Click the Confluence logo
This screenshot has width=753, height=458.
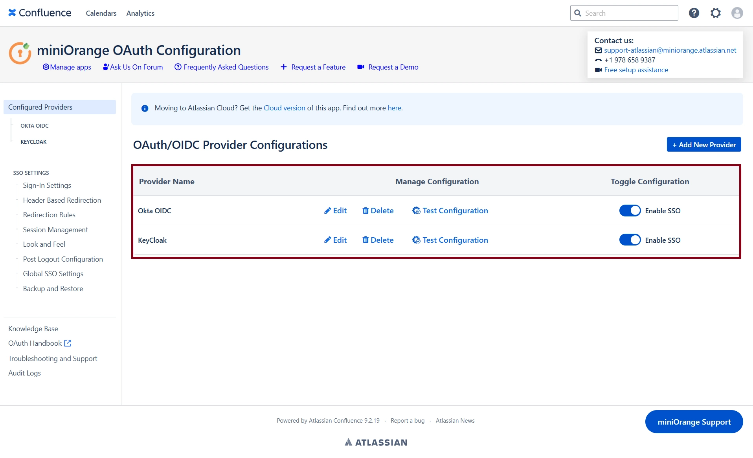[40, 13]
